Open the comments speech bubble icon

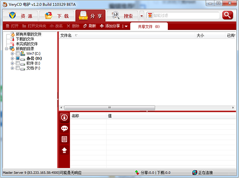[64, 129]
